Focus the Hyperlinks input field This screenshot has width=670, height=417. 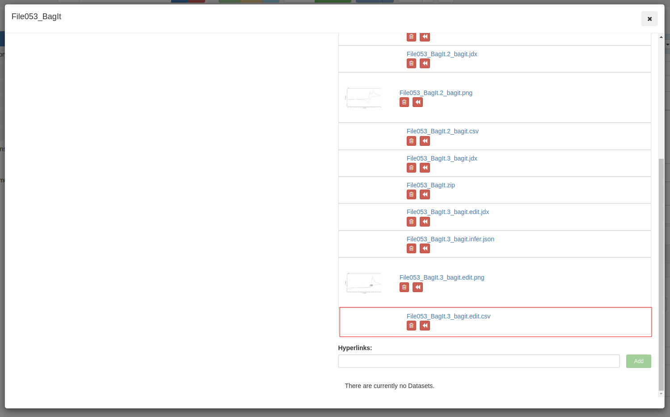(x=479, y=361)
